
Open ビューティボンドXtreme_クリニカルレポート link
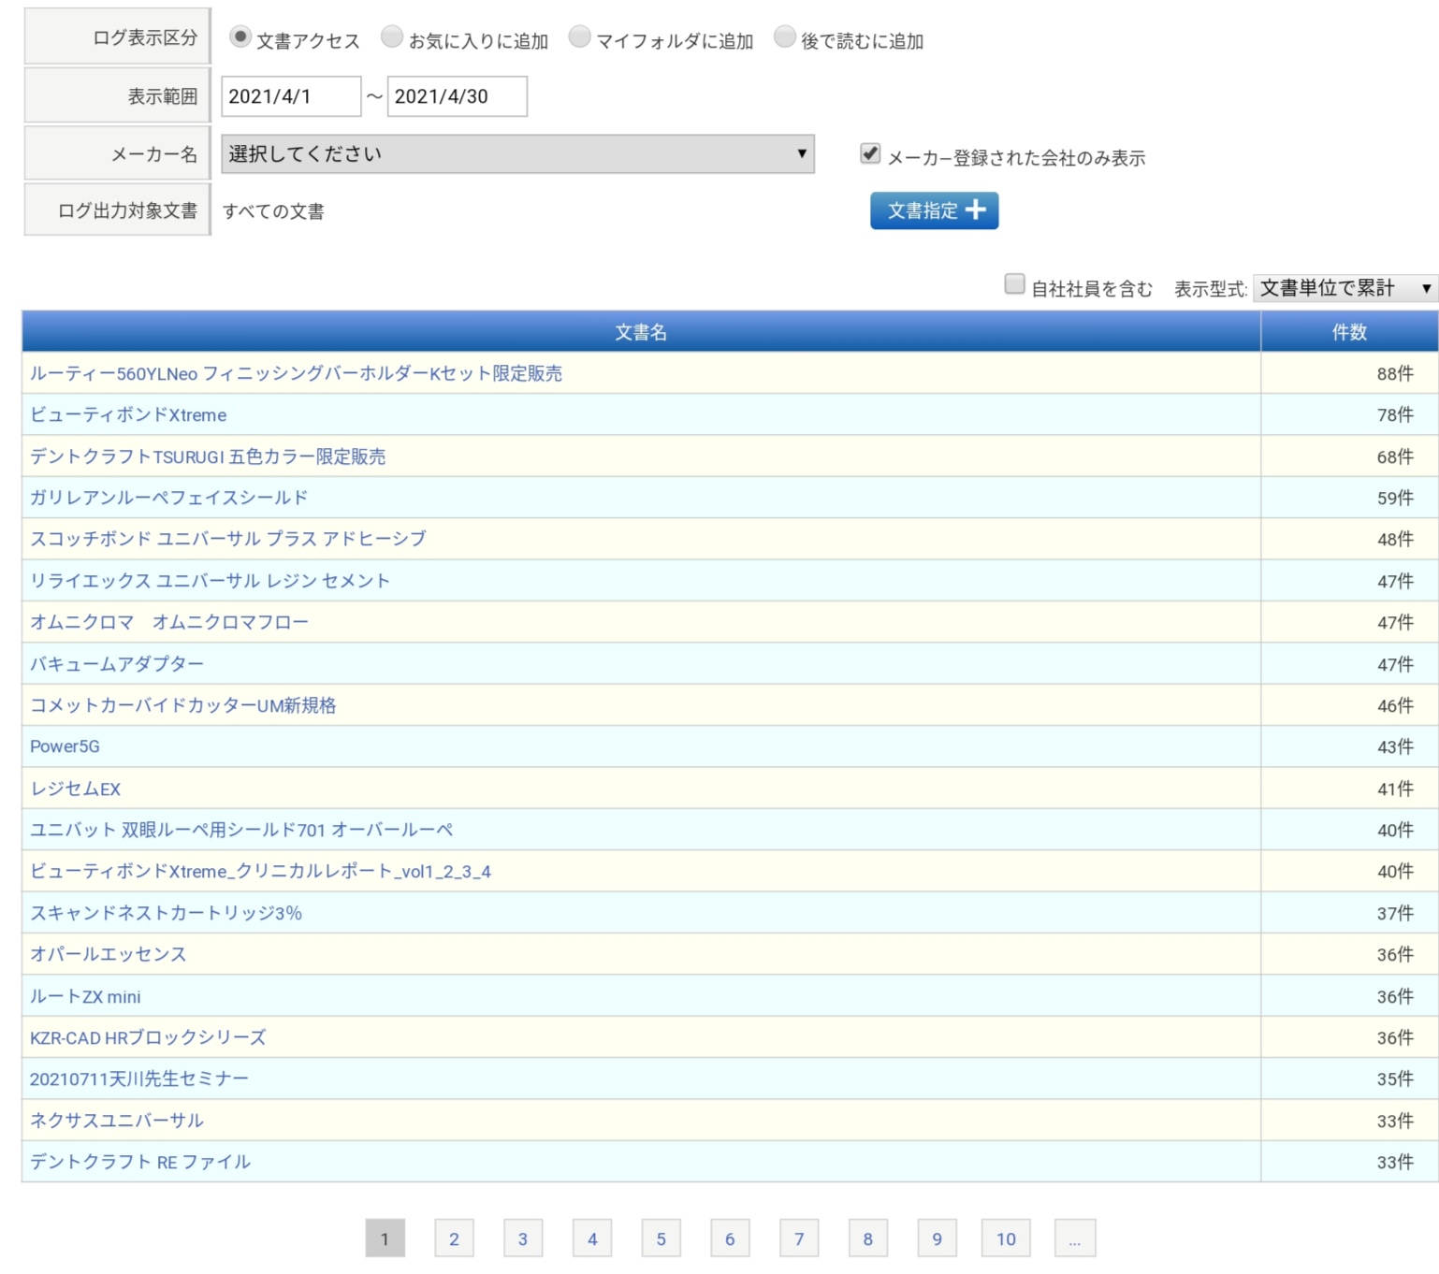(x=260, y=871)
